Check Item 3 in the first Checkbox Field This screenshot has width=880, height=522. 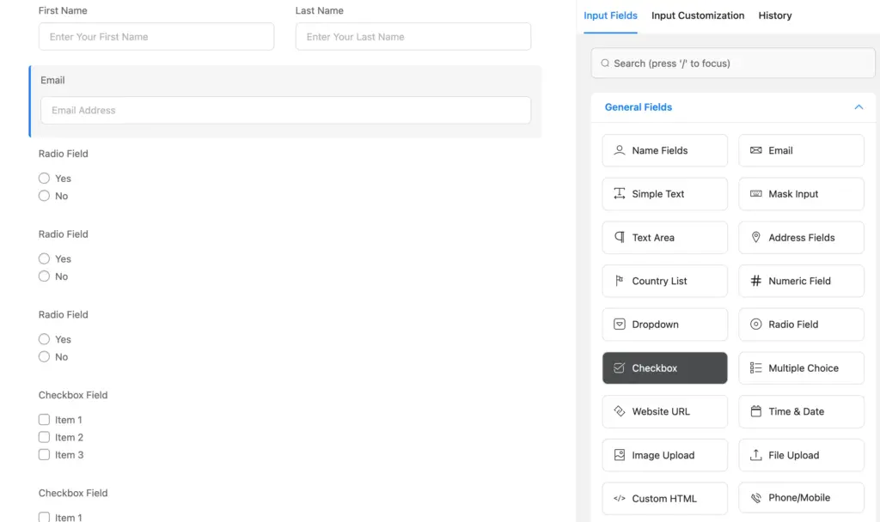(x=44, y=454)
